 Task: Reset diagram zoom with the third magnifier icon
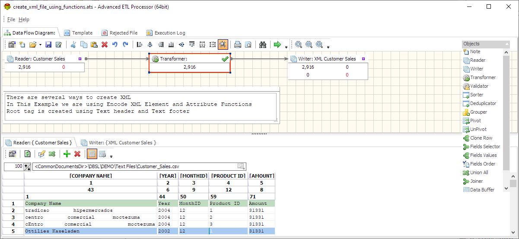tap(319, 44)
